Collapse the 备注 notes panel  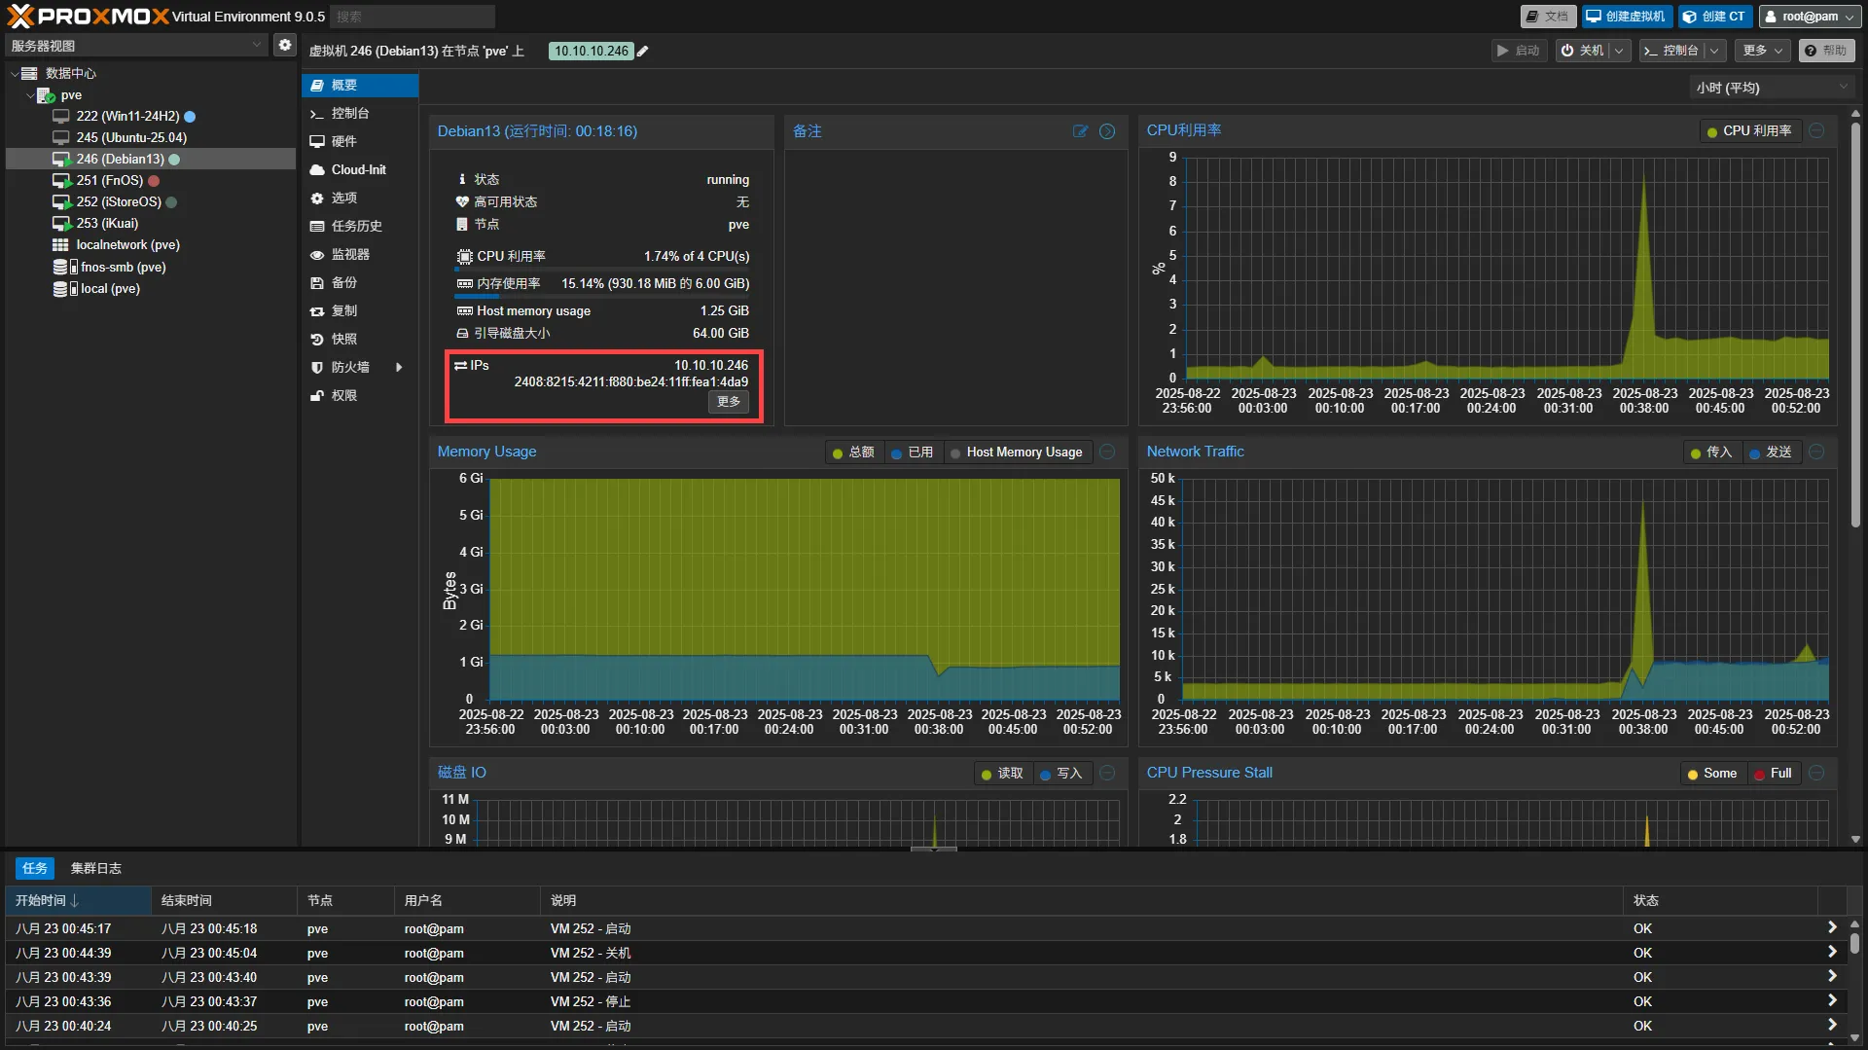click(x=1107, y=131)
